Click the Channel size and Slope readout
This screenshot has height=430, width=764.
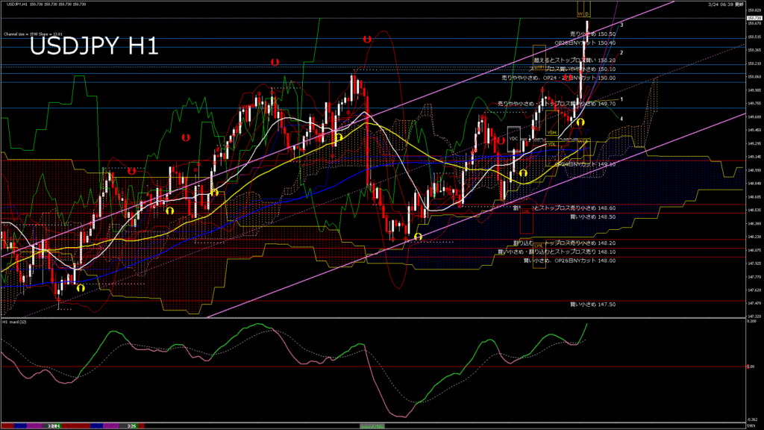[33, 34]
